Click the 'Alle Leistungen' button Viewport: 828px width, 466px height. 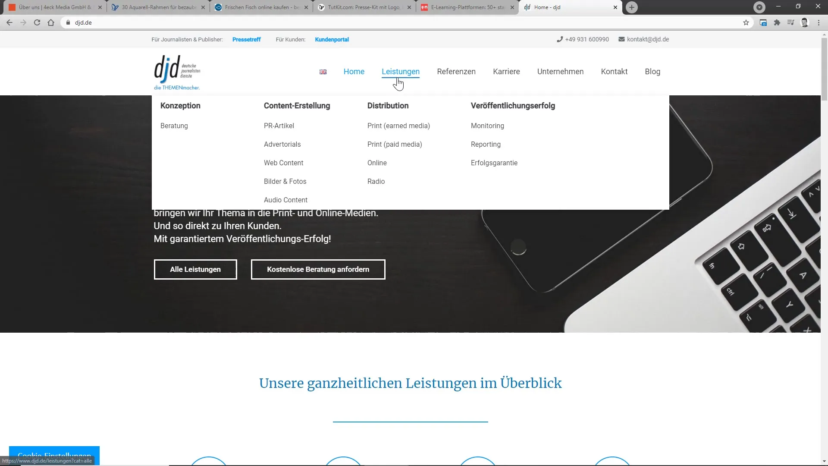coord(195,269)
